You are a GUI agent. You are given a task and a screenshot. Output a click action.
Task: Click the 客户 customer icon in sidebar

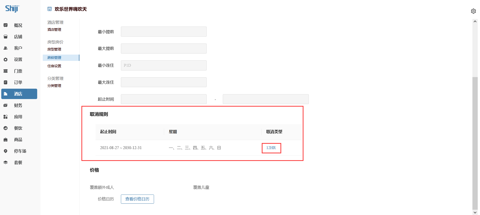[x=6, y=48]
